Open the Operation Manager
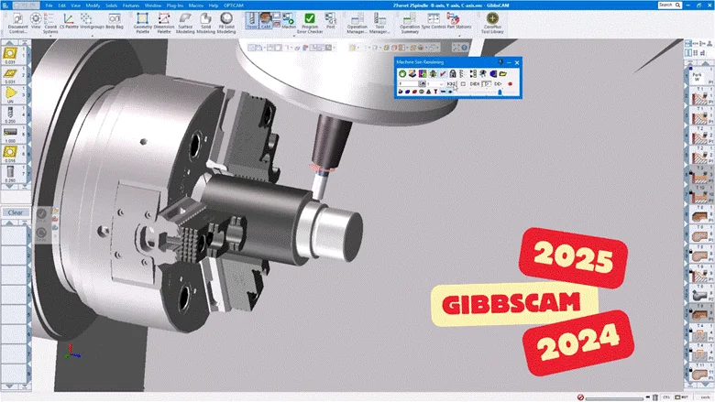715x402 pixels. tap(357, 23)
